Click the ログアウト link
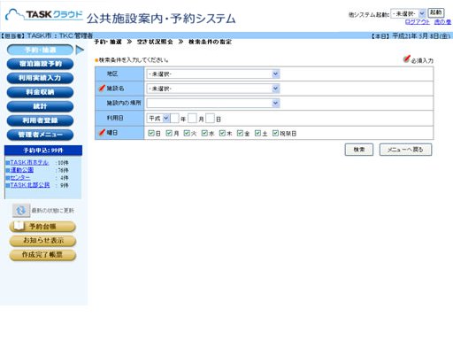This screenshot has height=340, width=453. coord(418,22)
